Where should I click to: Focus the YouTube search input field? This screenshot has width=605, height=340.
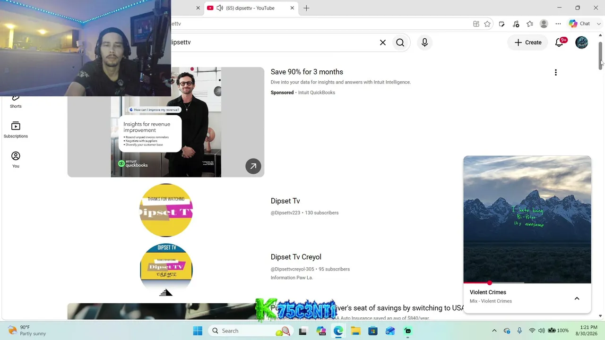click(x=274, y=42)
